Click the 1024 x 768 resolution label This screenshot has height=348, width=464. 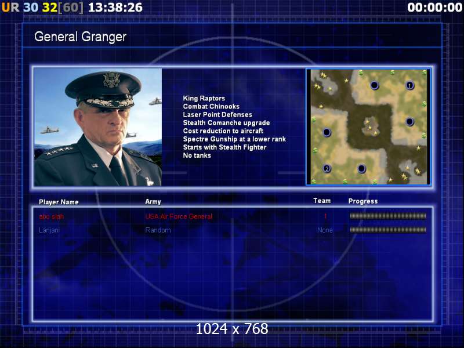point(232,329)
